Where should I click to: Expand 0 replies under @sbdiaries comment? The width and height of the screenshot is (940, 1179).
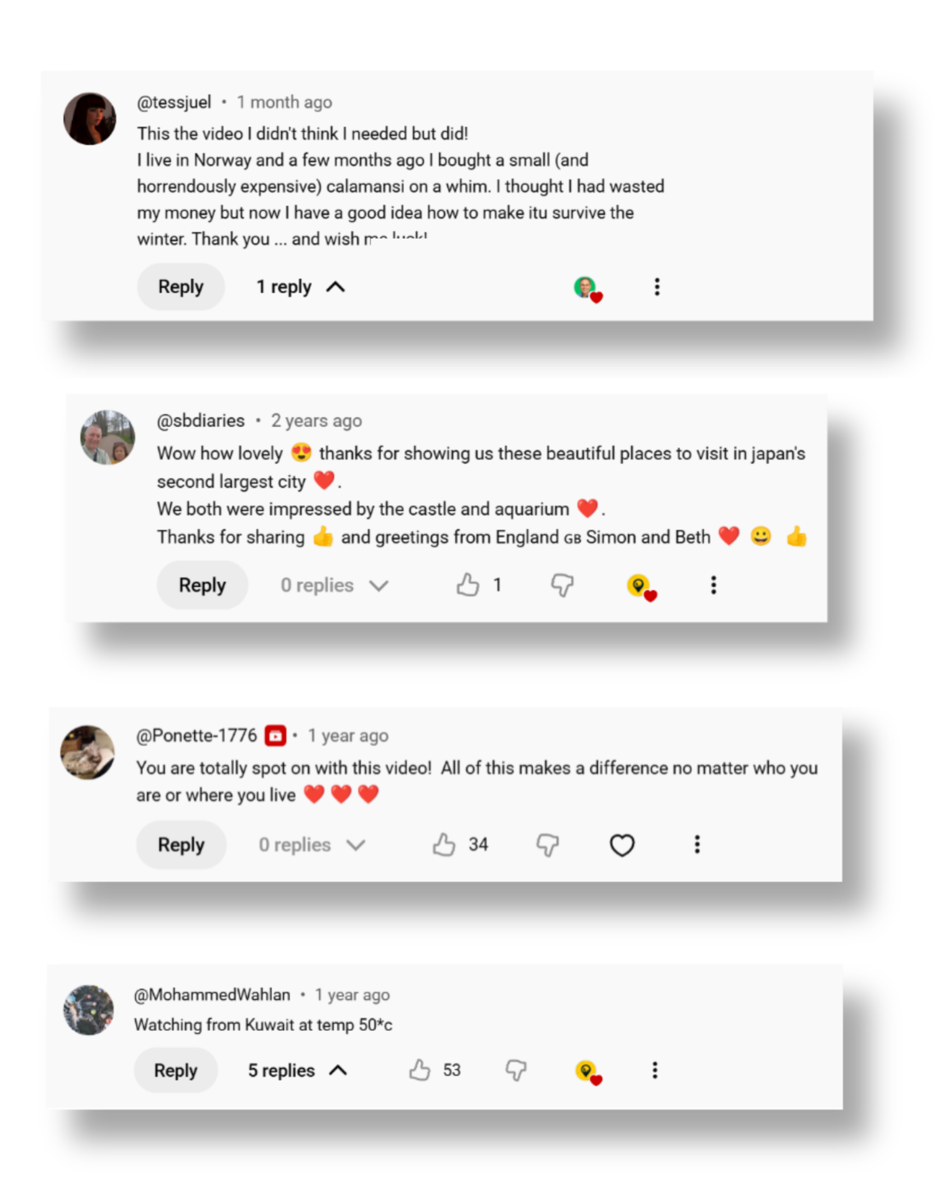334,585
